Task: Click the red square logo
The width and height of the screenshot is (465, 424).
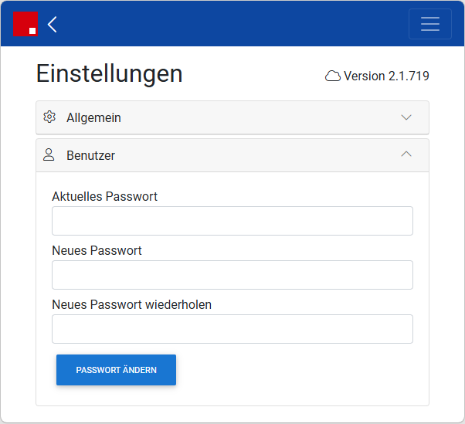Action: [x=25, y=24]
